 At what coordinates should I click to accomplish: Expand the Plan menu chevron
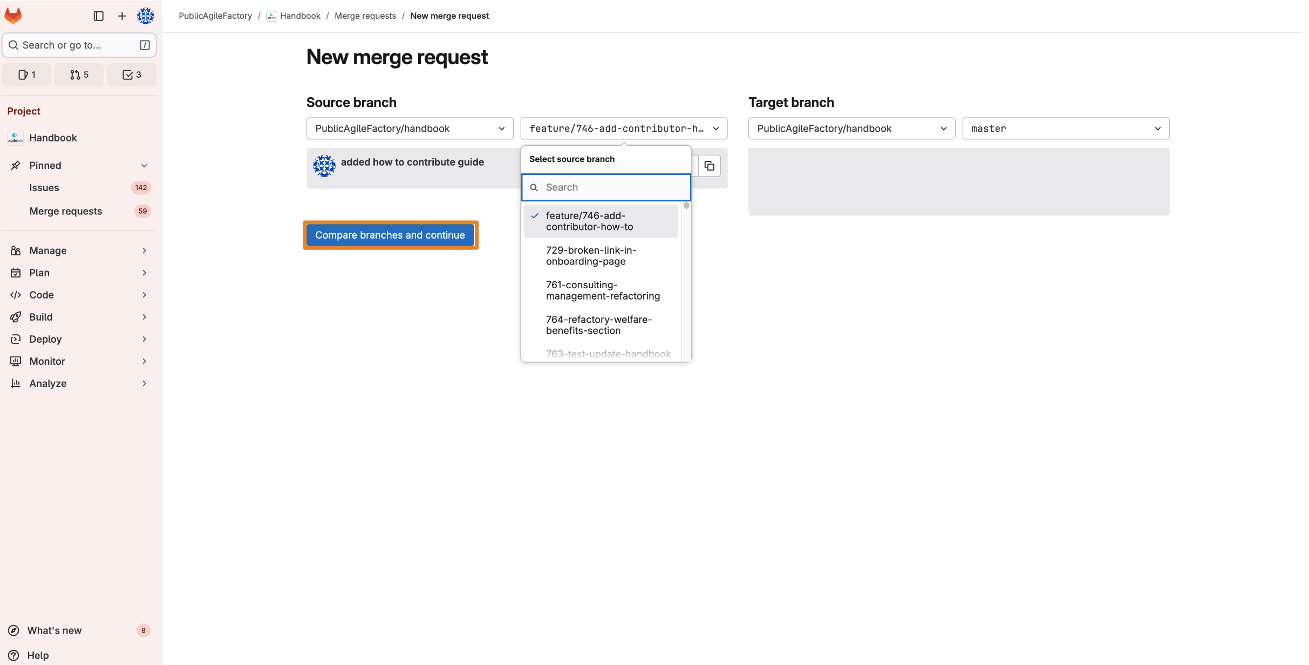pyautogui.click(x=144, y=273)
